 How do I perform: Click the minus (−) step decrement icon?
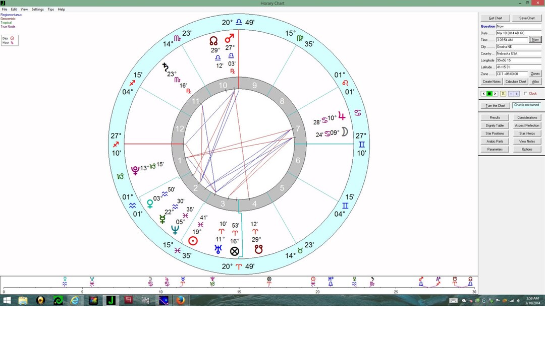point(511,93)
